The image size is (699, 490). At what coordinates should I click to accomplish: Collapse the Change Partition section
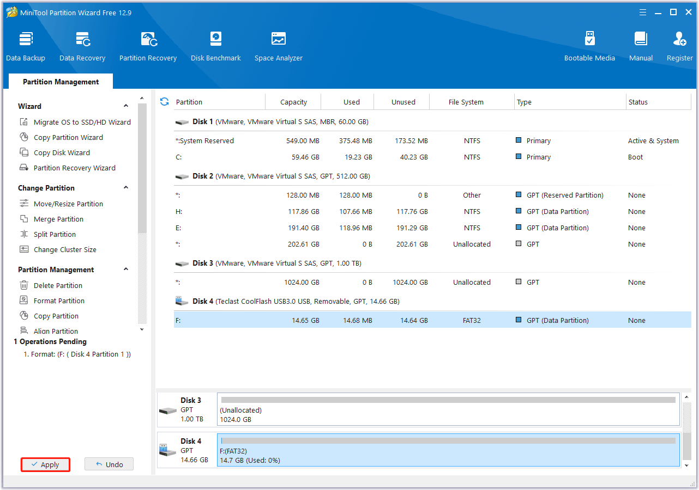pyautogui.click(x=126, y=188)
